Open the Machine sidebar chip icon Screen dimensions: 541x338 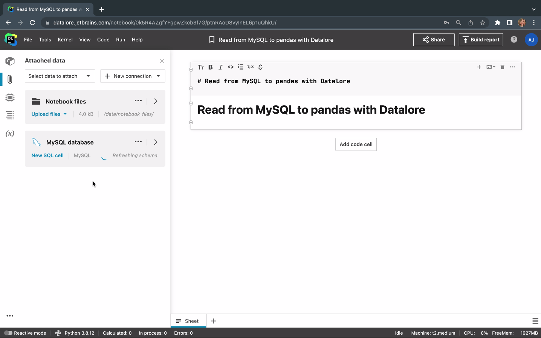(10, 97)
